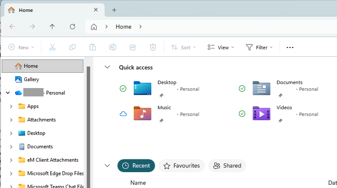Click the Cut scissors icon in toolbar
Screen dimensions: 337x188
[52, 47]
